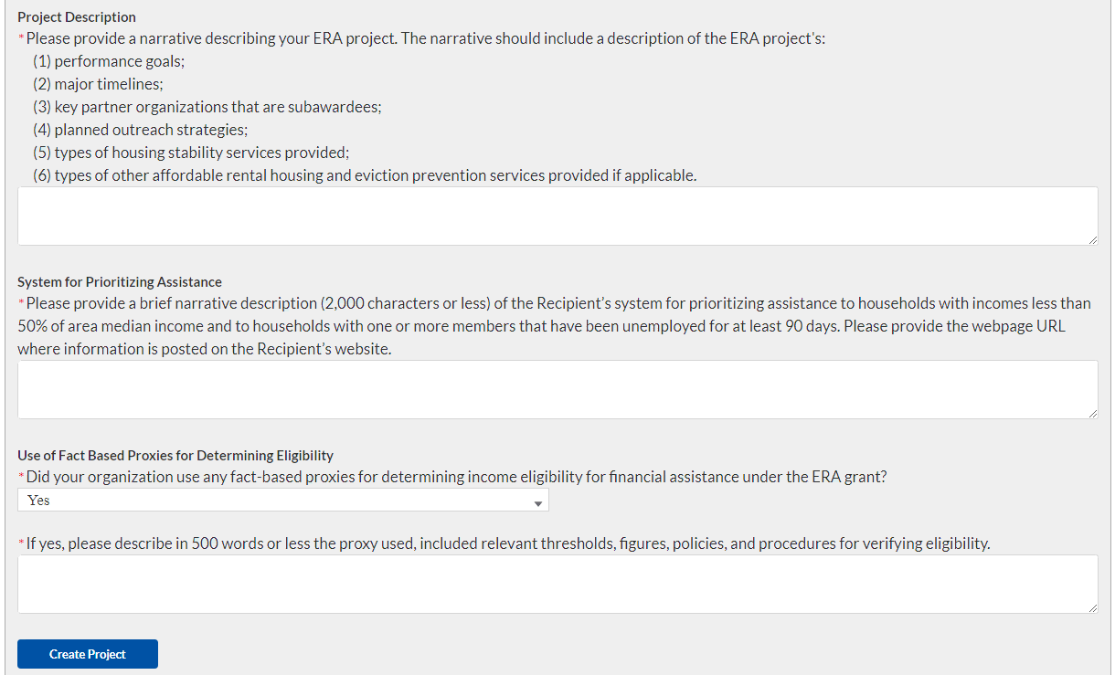Focus the System for Prioritizing Assistance text box
Viewport: 1115px width, 675px height.
click(557, 389)
